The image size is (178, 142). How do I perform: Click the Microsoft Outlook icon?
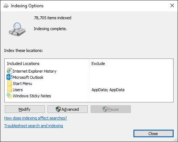click(x=9, y=77)
